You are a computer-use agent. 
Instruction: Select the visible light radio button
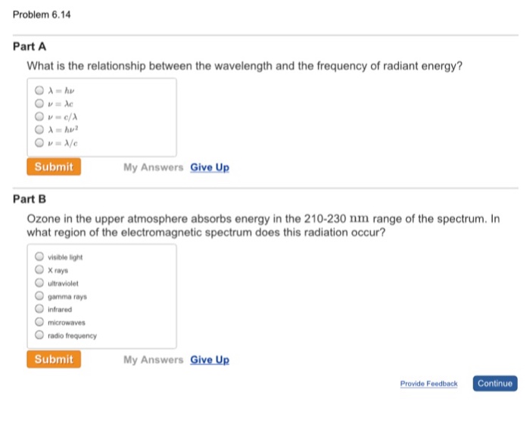[39, 257]
